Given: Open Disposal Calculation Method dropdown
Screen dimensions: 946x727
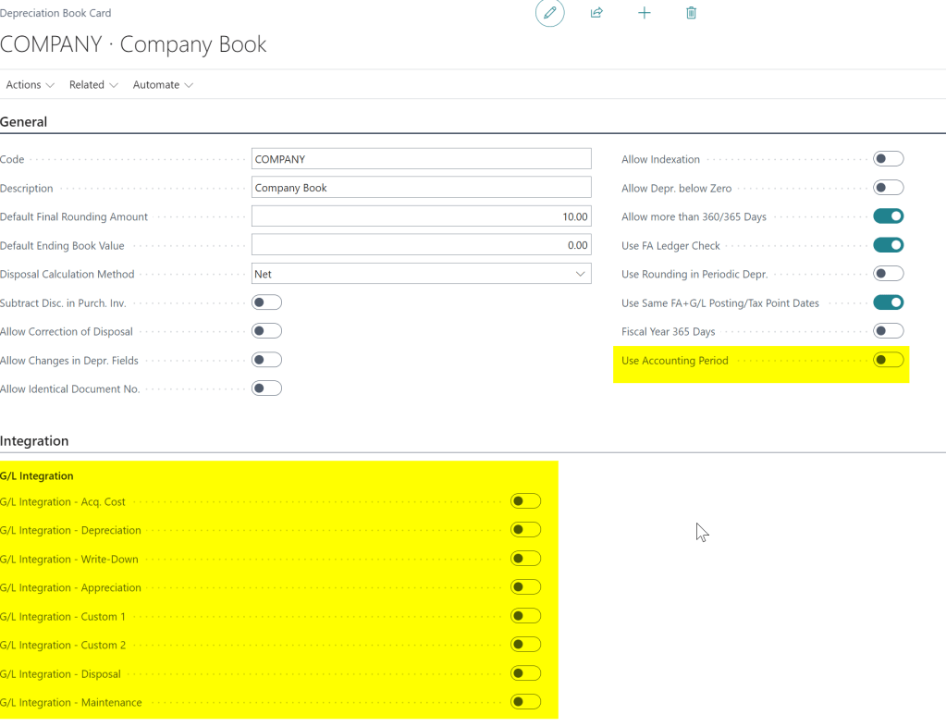Looking at the screenshot, I should [421, 274].
